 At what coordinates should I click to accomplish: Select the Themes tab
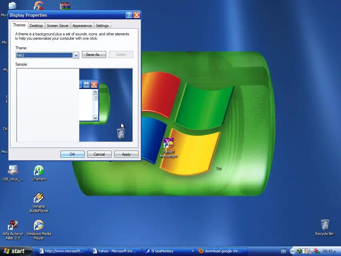pyautogui.click(x=19, y=25)
